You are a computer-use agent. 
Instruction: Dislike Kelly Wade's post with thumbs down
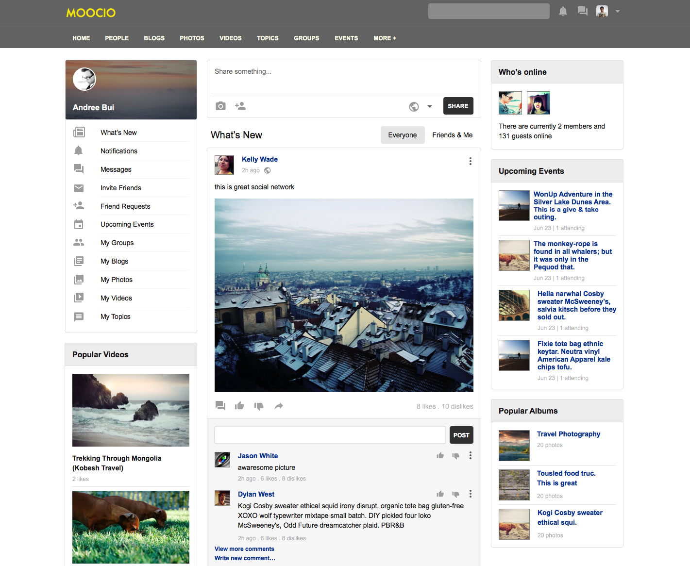click(x=259, y=406)
